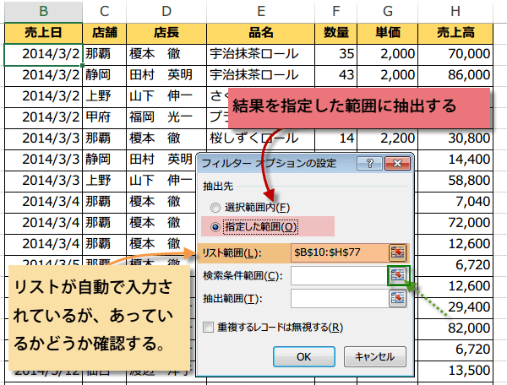Select cell with 70,000 sales value

(x=455, y=54)
